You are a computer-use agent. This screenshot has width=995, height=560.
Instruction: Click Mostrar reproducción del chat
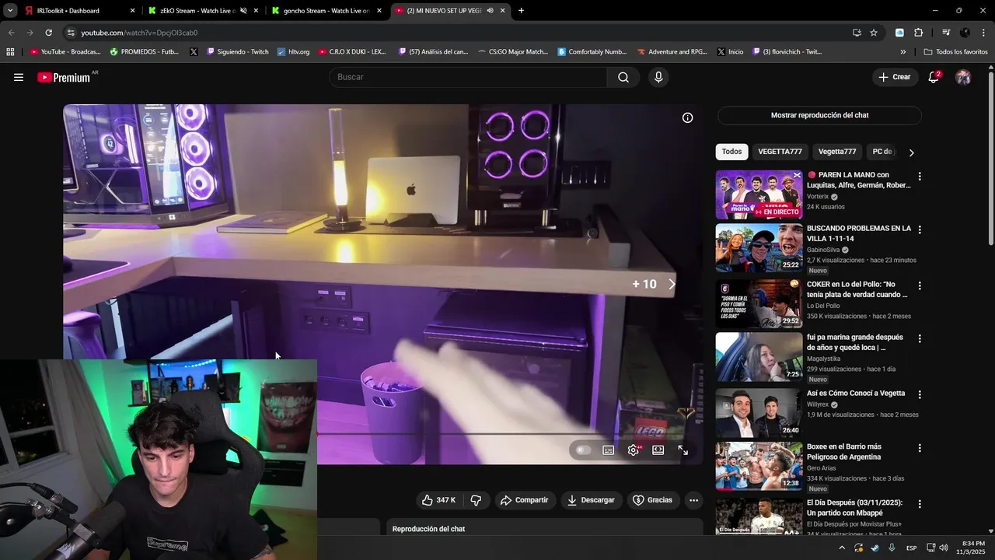tap(819, 115)
